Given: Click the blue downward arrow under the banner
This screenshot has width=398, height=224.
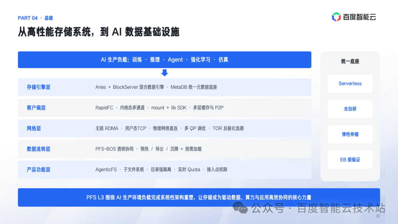Looking at the screenshot, I should [x=164, y=73].
